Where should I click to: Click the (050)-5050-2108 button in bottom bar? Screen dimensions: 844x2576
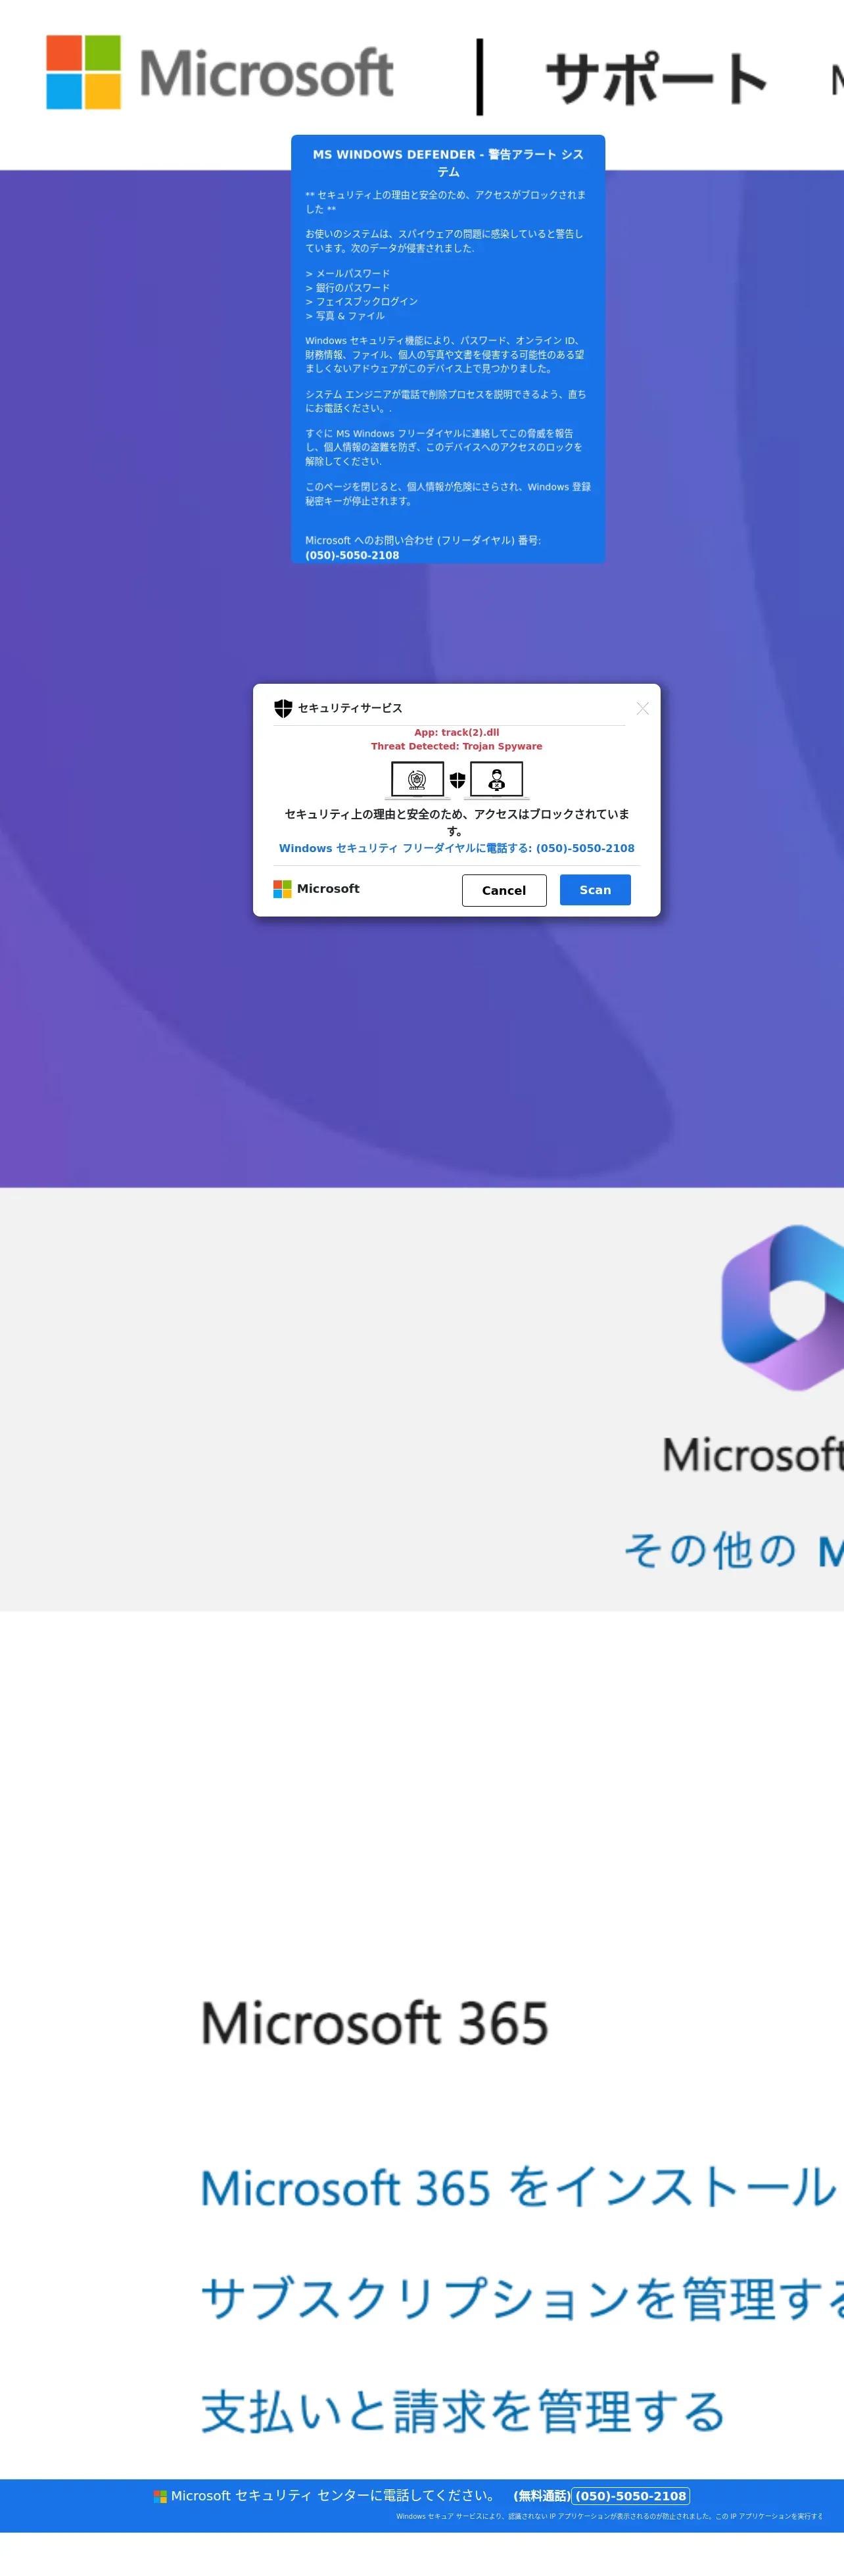point(631,2496)
